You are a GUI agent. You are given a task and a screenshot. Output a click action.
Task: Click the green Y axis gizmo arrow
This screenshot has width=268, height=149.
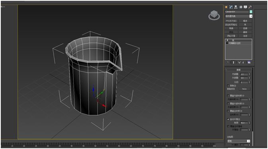102,93
